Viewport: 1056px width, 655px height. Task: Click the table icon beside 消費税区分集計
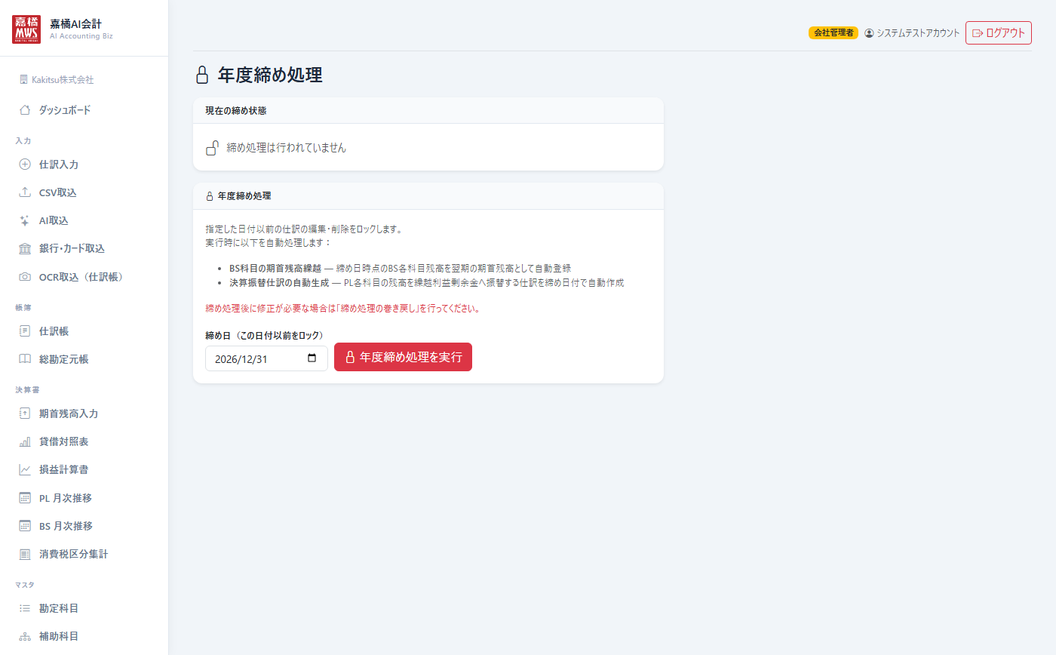(25, 554)
